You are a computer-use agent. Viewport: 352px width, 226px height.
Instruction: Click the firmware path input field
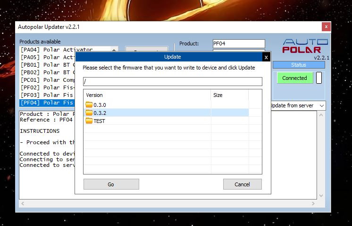coord(172,81)
